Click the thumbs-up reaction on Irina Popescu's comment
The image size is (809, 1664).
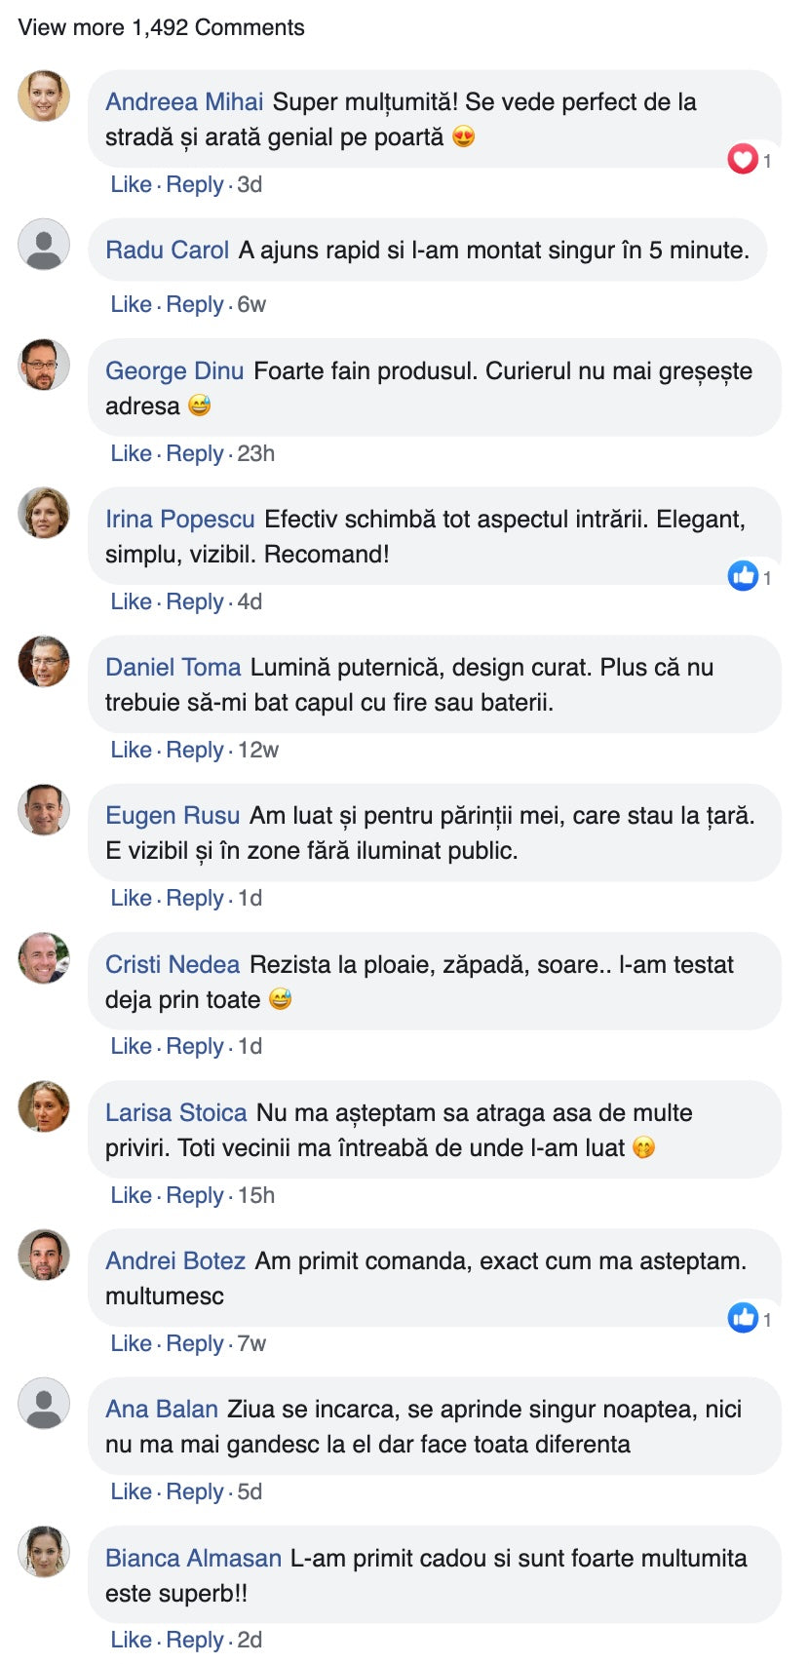tap(743, 576)
